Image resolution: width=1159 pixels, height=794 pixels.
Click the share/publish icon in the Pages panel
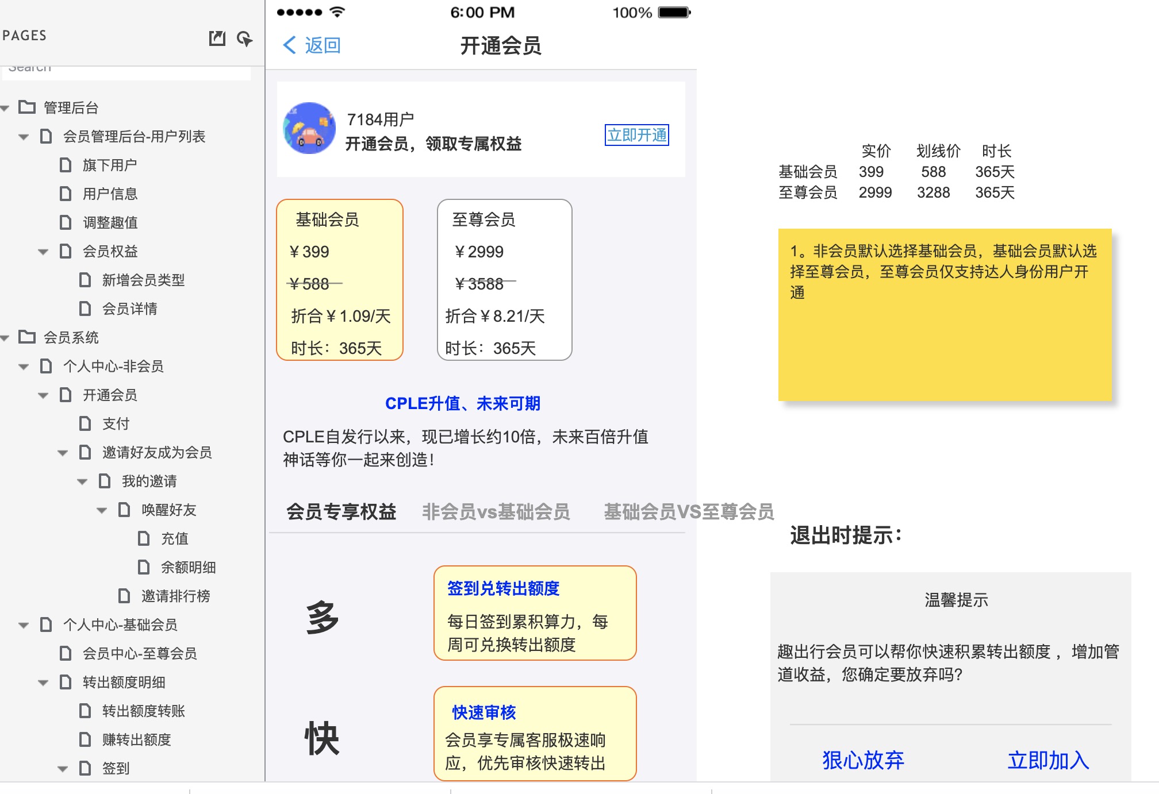pyautogui.click(x=217, y=39)
